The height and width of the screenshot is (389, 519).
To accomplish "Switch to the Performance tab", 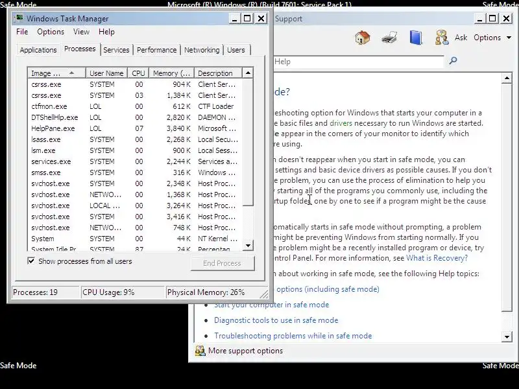I will (x=156, y=50).
